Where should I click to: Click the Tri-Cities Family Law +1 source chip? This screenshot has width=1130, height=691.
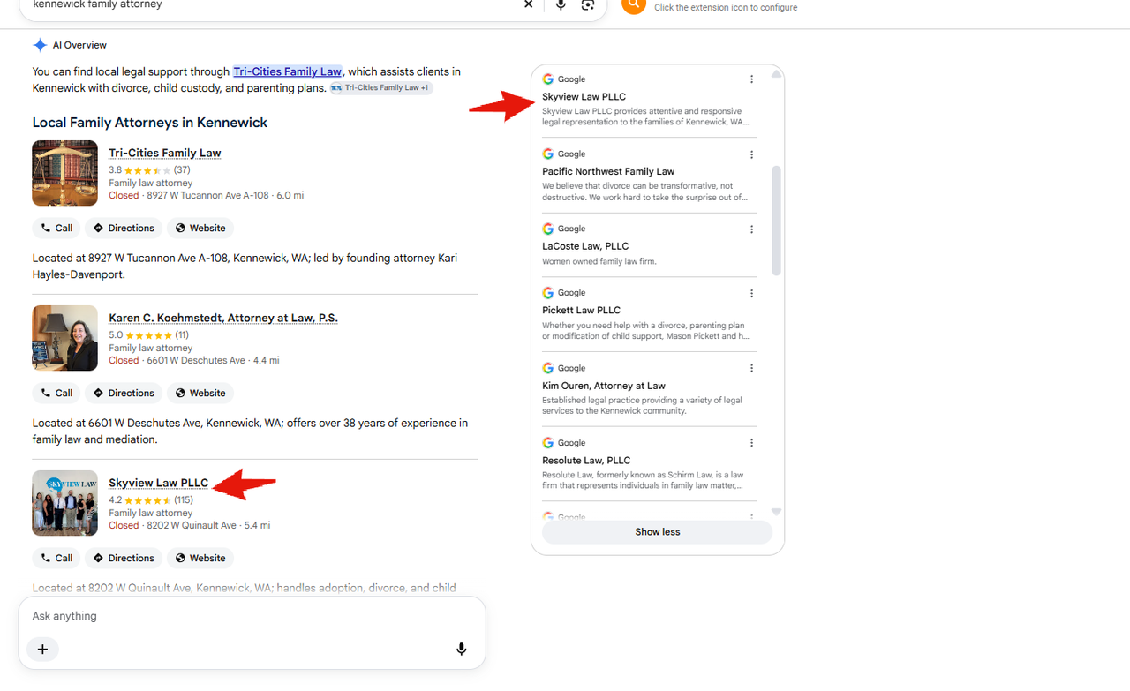(381, 87)
